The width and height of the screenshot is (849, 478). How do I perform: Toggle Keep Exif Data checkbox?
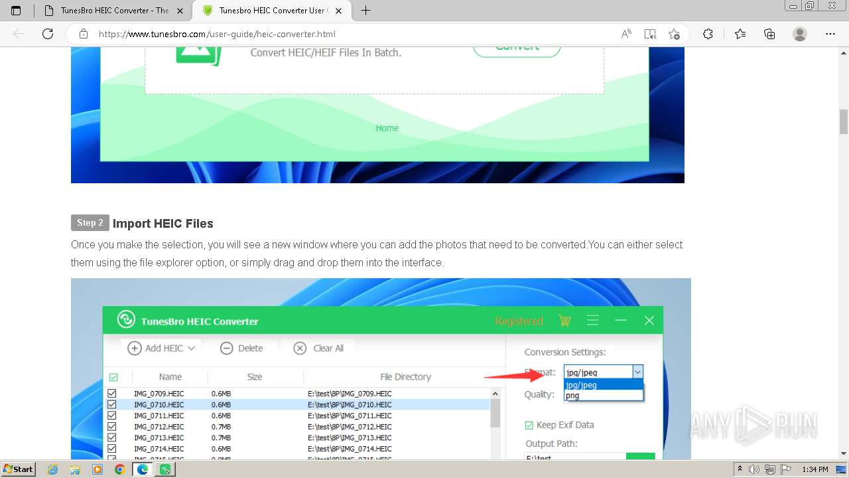pos(529,425)
